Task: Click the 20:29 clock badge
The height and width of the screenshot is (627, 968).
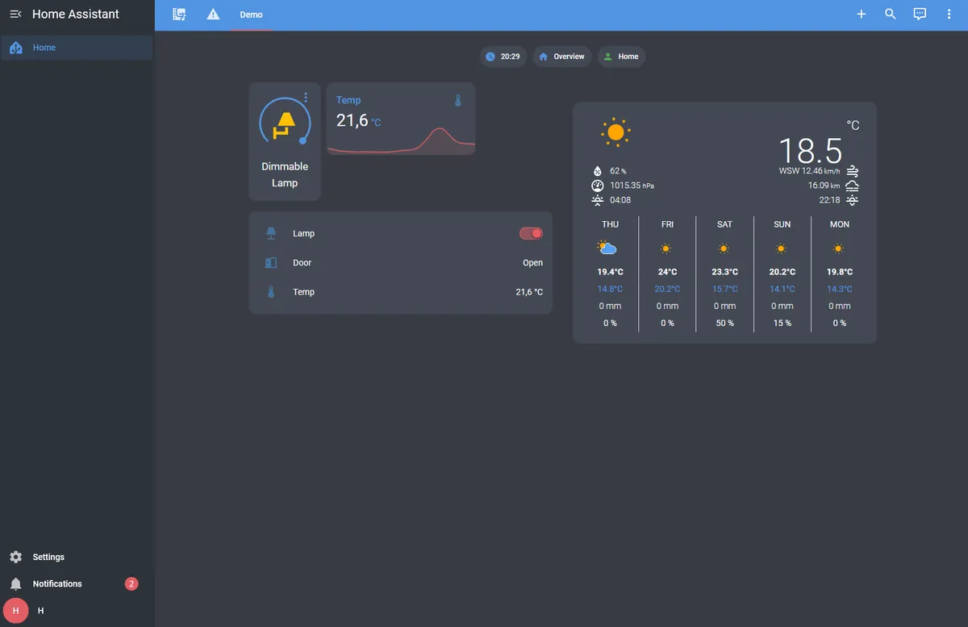Action: pyautogui.click(x=503, y=56)
